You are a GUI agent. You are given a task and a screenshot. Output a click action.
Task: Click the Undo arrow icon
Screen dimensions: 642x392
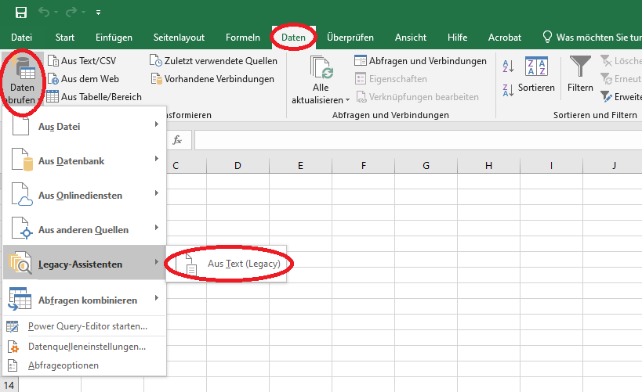tap(44, 13)
